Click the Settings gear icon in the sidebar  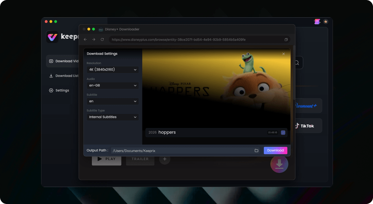[x=51, y=90]
